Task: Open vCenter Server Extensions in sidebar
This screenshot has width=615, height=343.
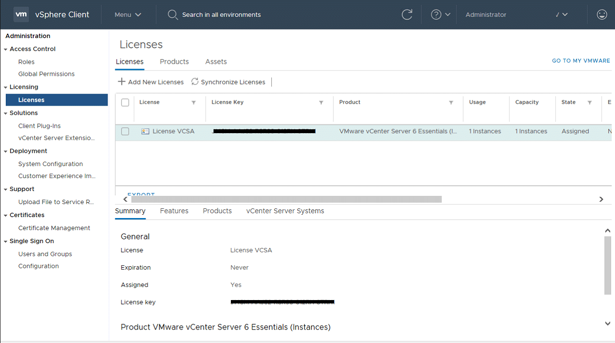Action: click(x=56, y=138)
